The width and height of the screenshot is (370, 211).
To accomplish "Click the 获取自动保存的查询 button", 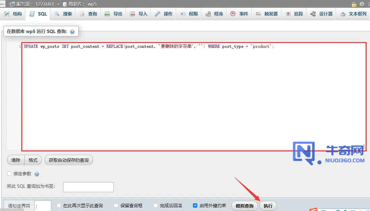I will click(x=68, y=160).
